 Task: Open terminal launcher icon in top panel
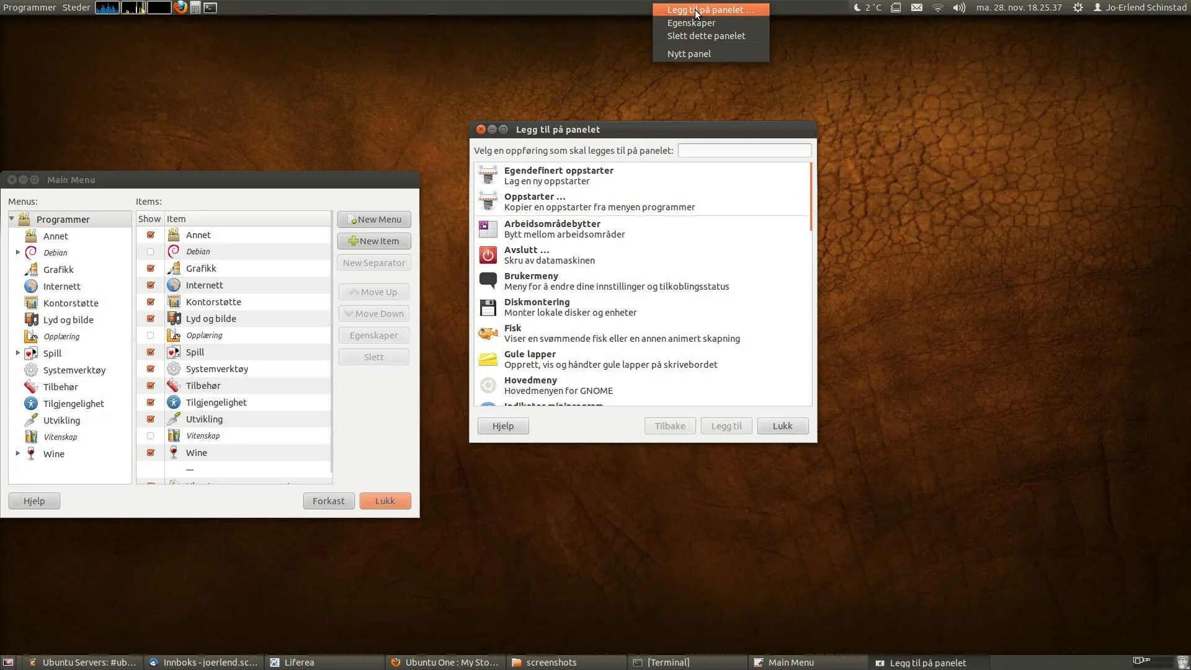coord(210,7)
